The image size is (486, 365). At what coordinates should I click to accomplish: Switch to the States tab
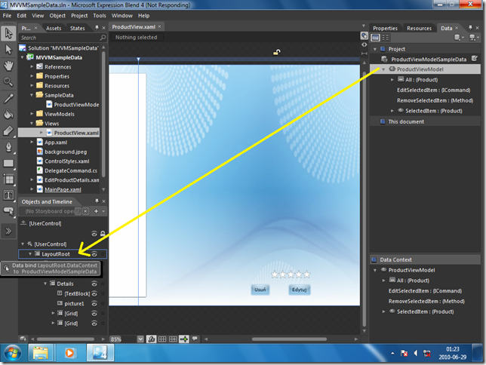tap(78, 28)
